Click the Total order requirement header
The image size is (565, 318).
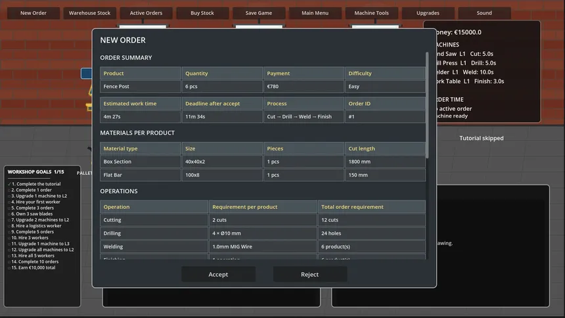coord(371,207)
